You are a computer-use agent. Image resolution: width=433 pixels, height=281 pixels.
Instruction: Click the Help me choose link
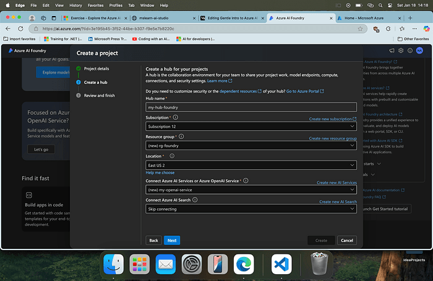[160, 173]
